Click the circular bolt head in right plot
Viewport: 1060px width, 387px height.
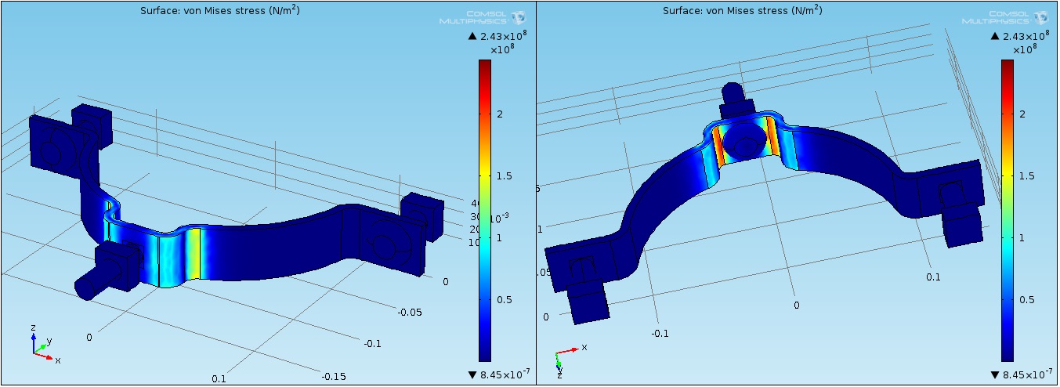(741, 142)
